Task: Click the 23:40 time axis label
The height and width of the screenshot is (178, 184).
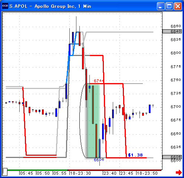Action: (x=110, y=173)
